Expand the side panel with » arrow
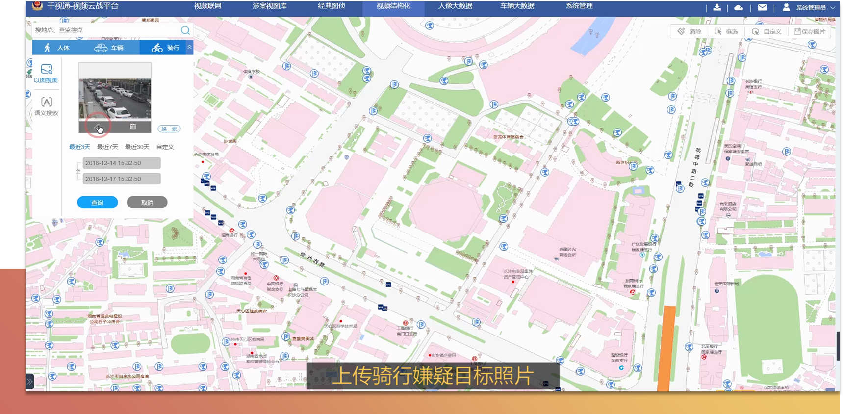Screen dimensions: 844x414 [x=29, y=381]
